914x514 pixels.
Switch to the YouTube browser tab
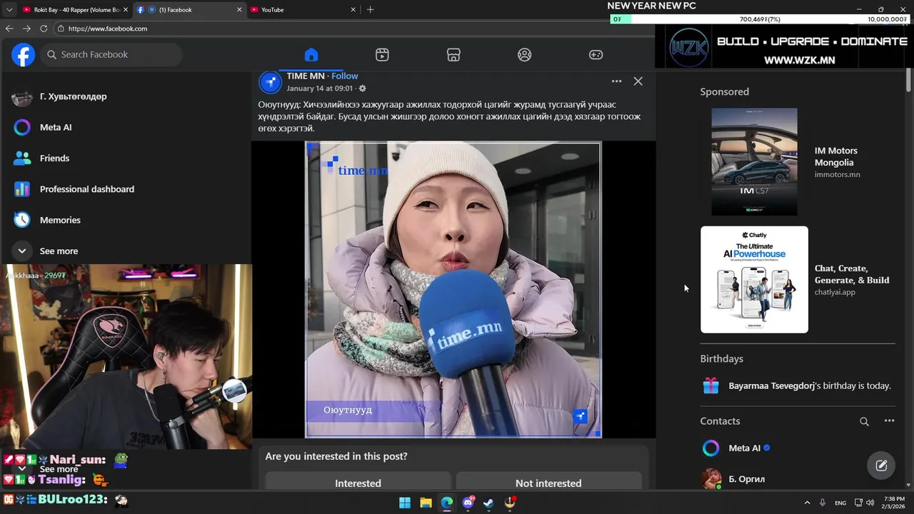(303, 9)
